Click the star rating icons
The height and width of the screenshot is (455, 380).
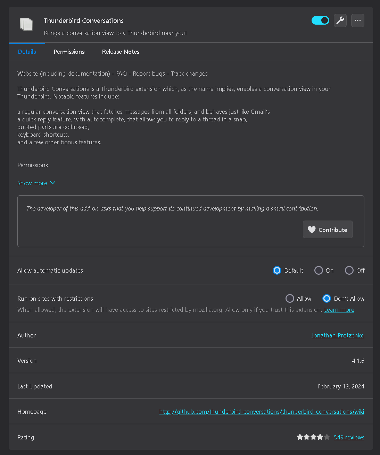tap(313, 437)
